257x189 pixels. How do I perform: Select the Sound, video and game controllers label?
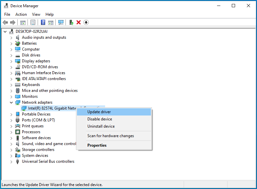[49, 144]
